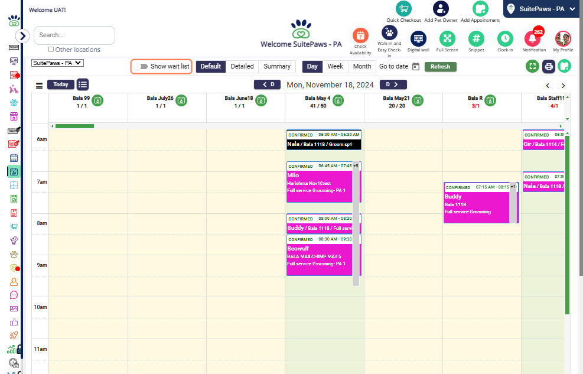This screenshot has width=583, height=374.
Task: Open the purple store icon in sidebar
Action: [14, 116]
